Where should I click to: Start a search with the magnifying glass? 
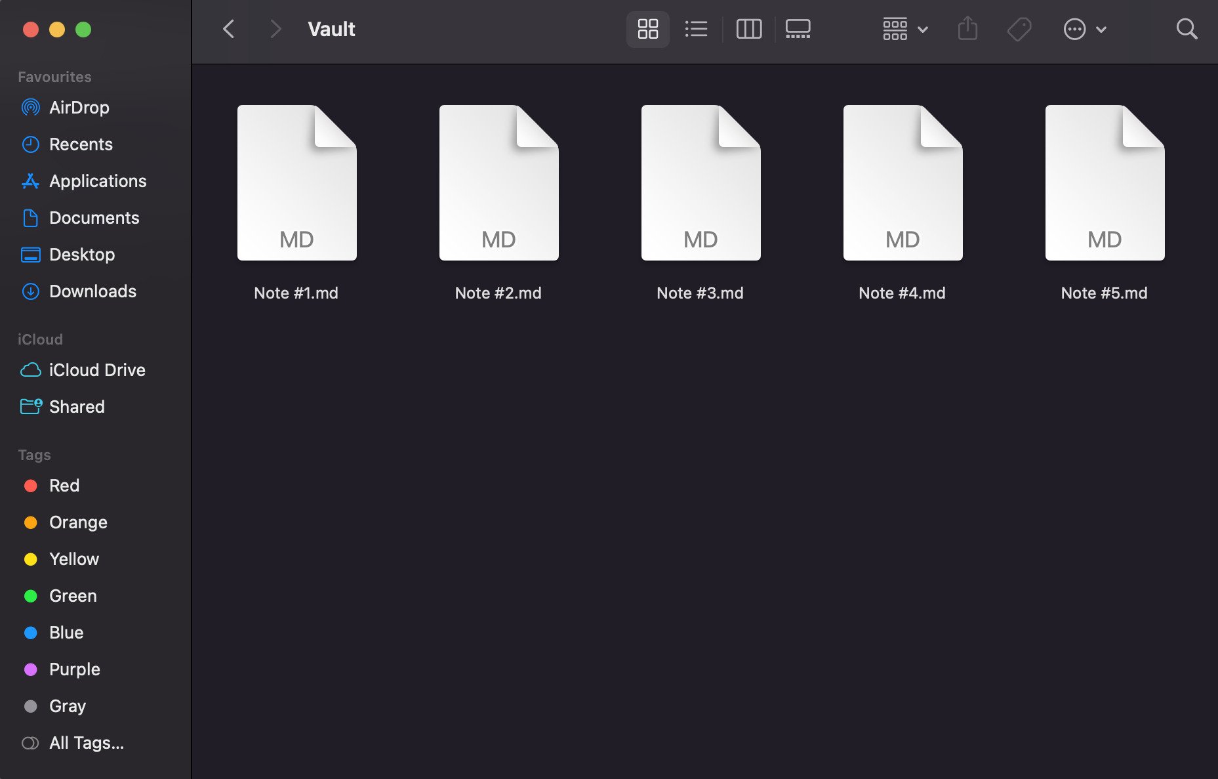[1187, 29]
